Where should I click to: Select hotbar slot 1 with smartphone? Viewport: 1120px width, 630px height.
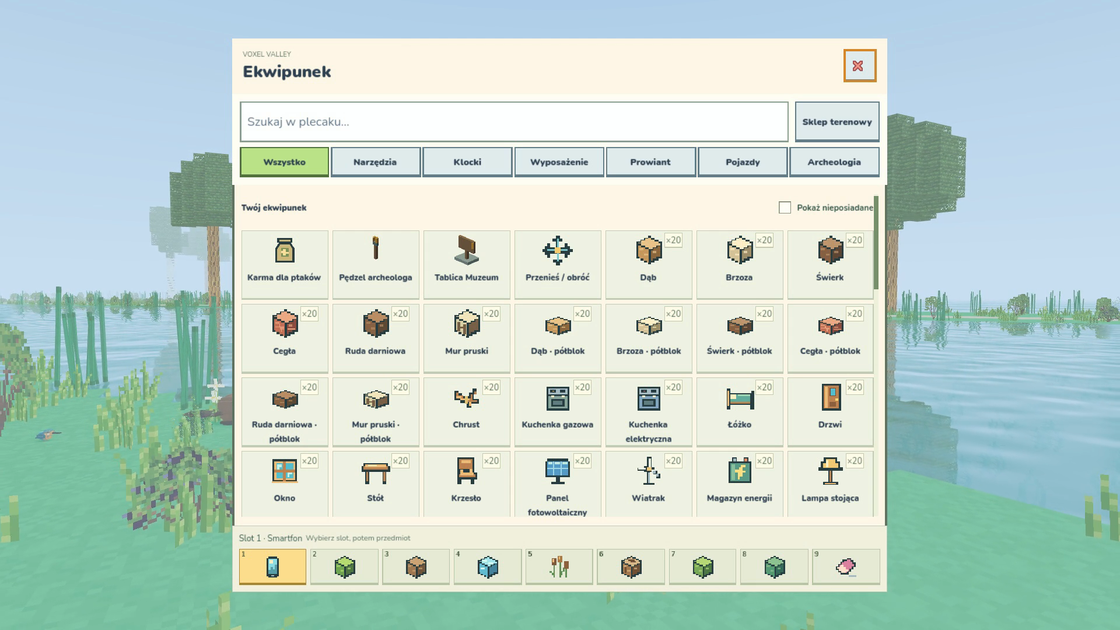pos(272,566)
